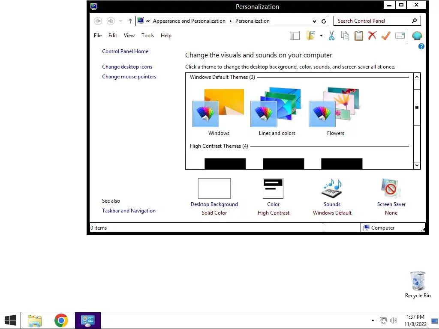
Task: Click the red X Delete icon
Action: 372,36
